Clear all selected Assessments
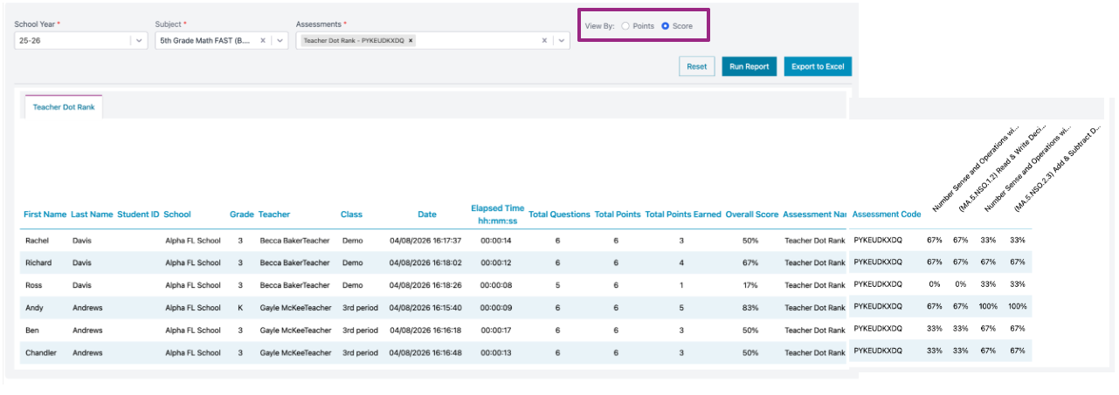The image size is (1119, 395). (543, 40)
